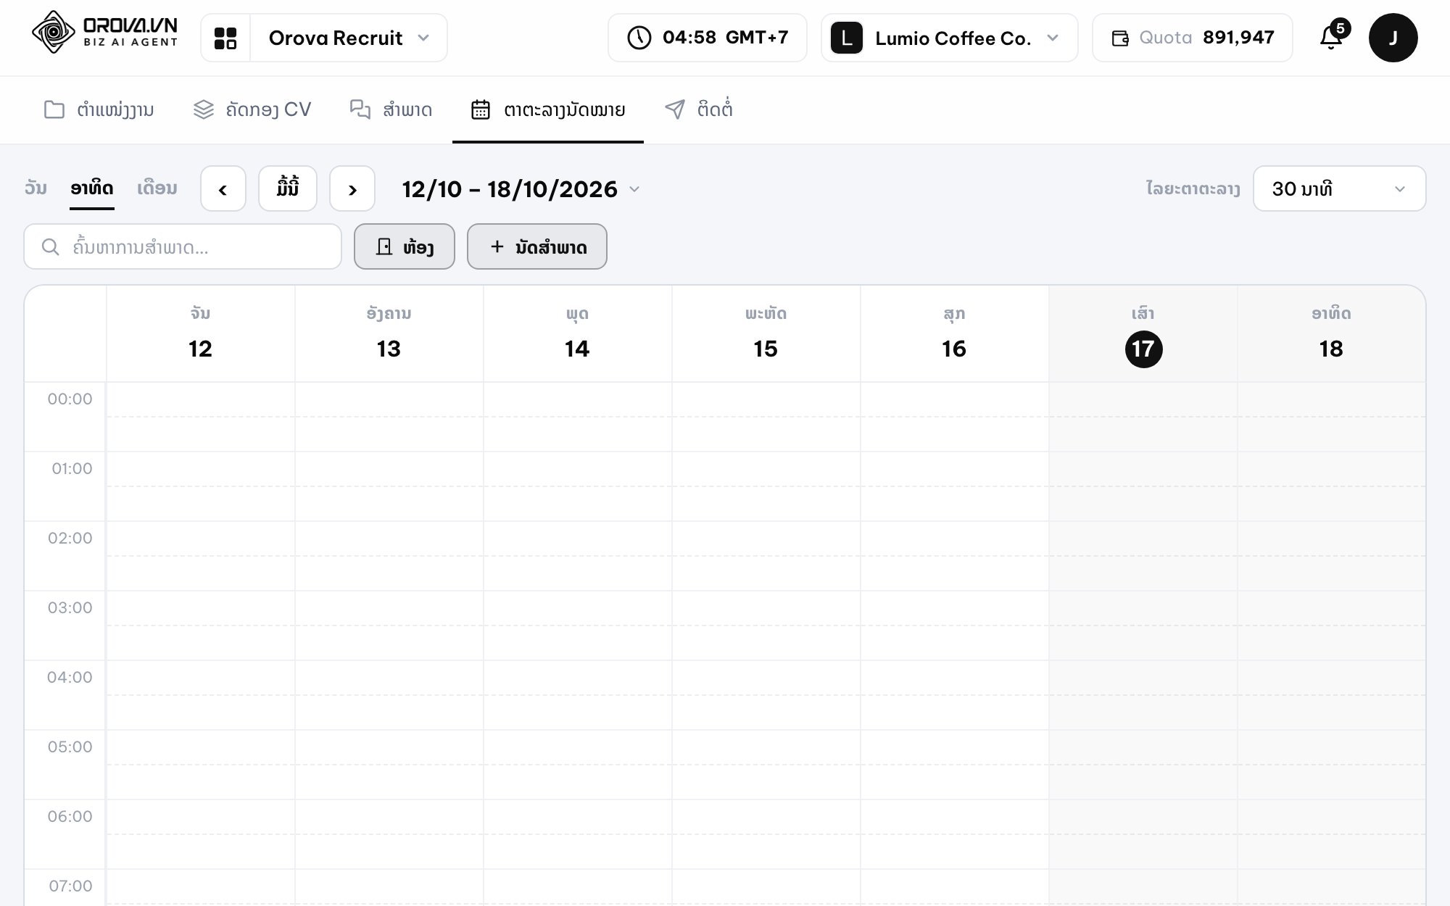Select Wednesday 14 column header
This screenshot has width=1450, height=906.
[x=578, y=333]
